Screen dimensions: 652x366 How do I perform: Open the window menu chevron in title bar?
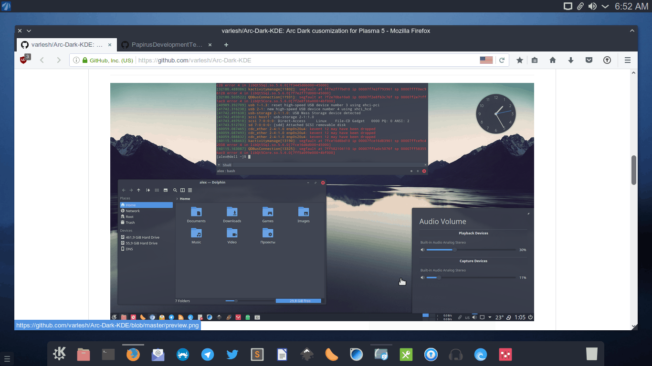pyautogui.click(x=29, y=30)
